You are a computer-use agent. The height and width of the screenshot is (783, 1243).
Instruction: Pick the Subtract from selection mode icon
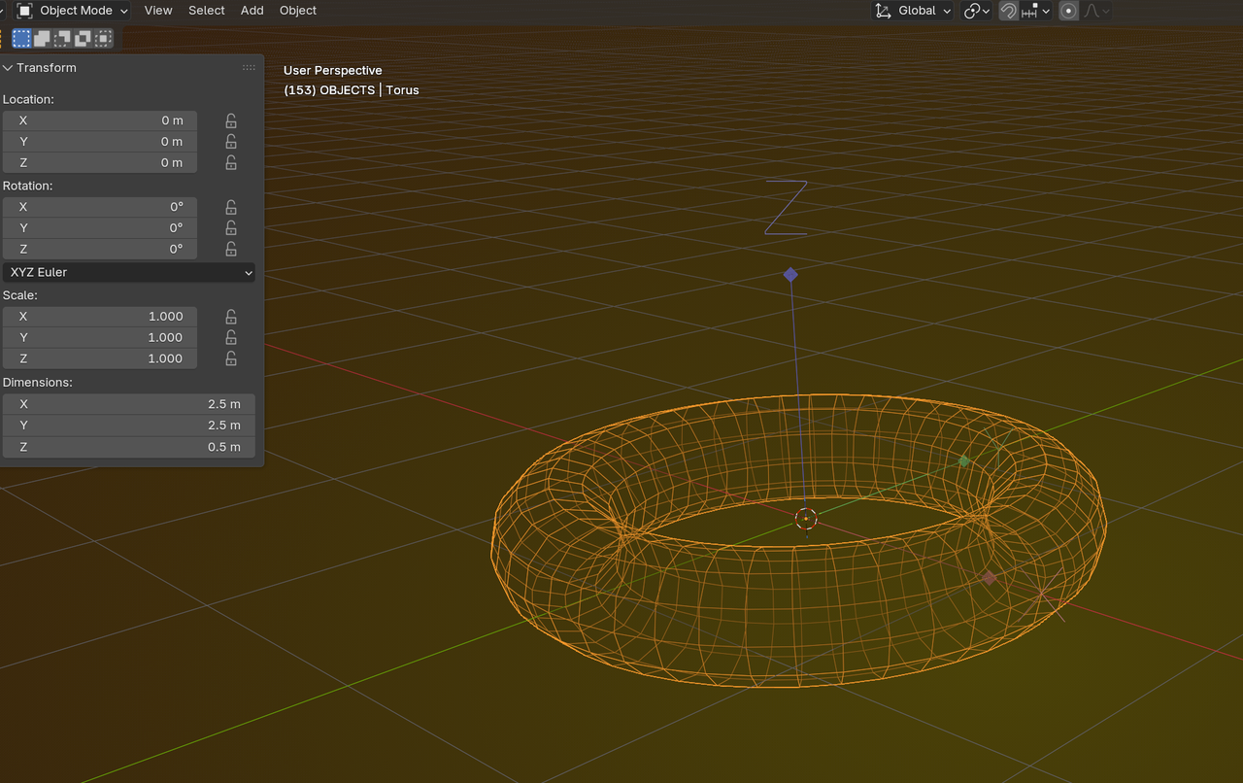(62, 38)
